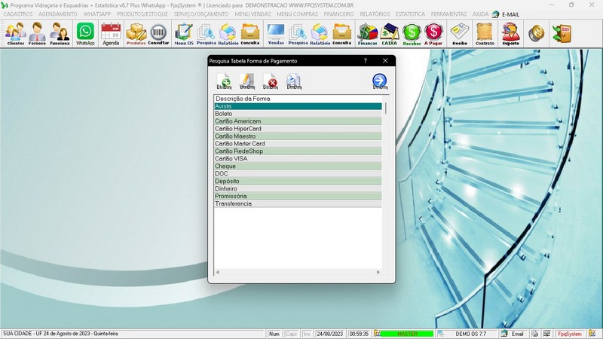603x339 pixels.
Task: Select the Transferencia payment row
Action: click(298, 203)
